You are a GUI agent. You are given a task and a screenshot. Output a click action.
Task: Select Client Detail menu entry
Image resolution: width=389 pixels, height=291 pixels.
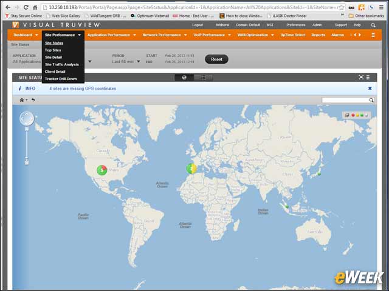(55, 72)
